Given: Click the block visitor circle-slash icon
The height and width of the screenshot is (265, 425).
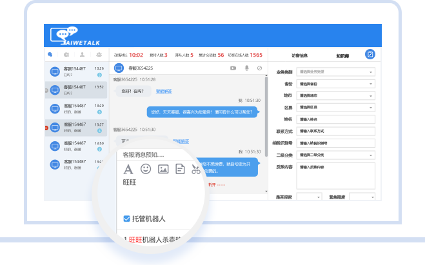Looking at the screenshot, I should [x=259, y=68].
